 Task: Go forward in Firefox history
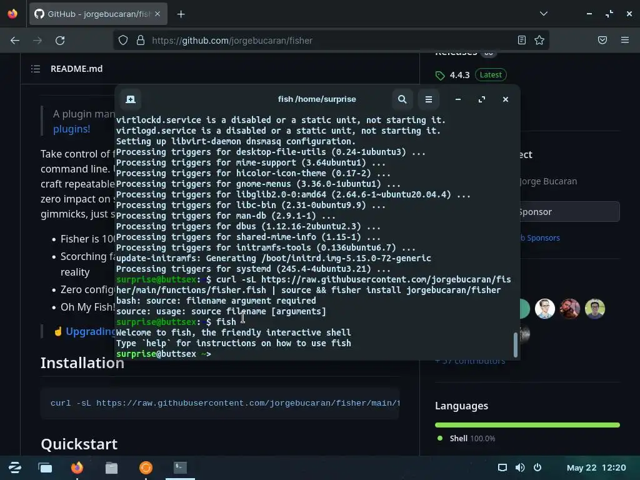click(x=37, y=41)
